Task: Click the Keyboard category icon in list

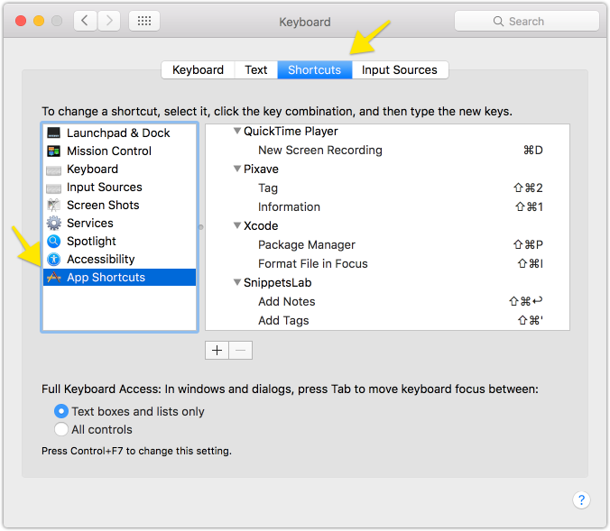Action: pyautogui.click(x=53, y=170)
